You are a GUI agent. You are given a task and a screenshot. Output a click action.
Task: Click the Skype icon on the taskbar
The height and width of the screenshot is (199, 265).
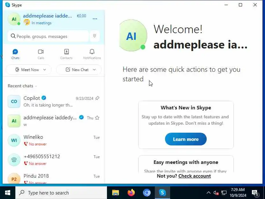pos(162,193)
